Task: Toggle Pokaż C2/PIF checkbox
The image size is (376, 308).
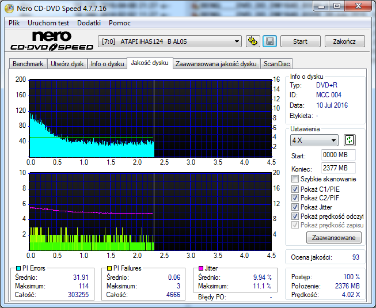Action: click(x=295, y=198)
